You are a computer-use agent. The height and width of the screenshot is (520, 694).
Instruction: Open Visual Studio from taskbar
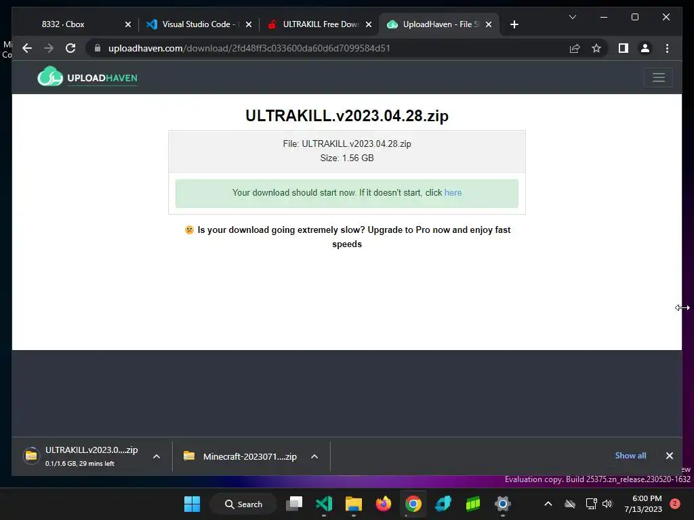click(x=323, y=504)
